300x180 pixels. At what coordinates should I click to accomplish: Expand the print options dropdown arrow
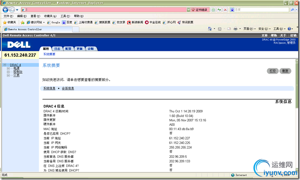coord(240,29)
